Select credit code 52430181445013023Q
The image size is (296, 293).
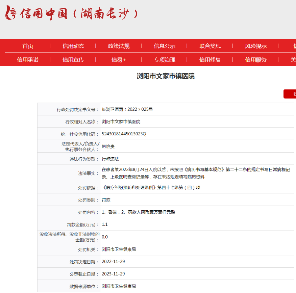124,134
